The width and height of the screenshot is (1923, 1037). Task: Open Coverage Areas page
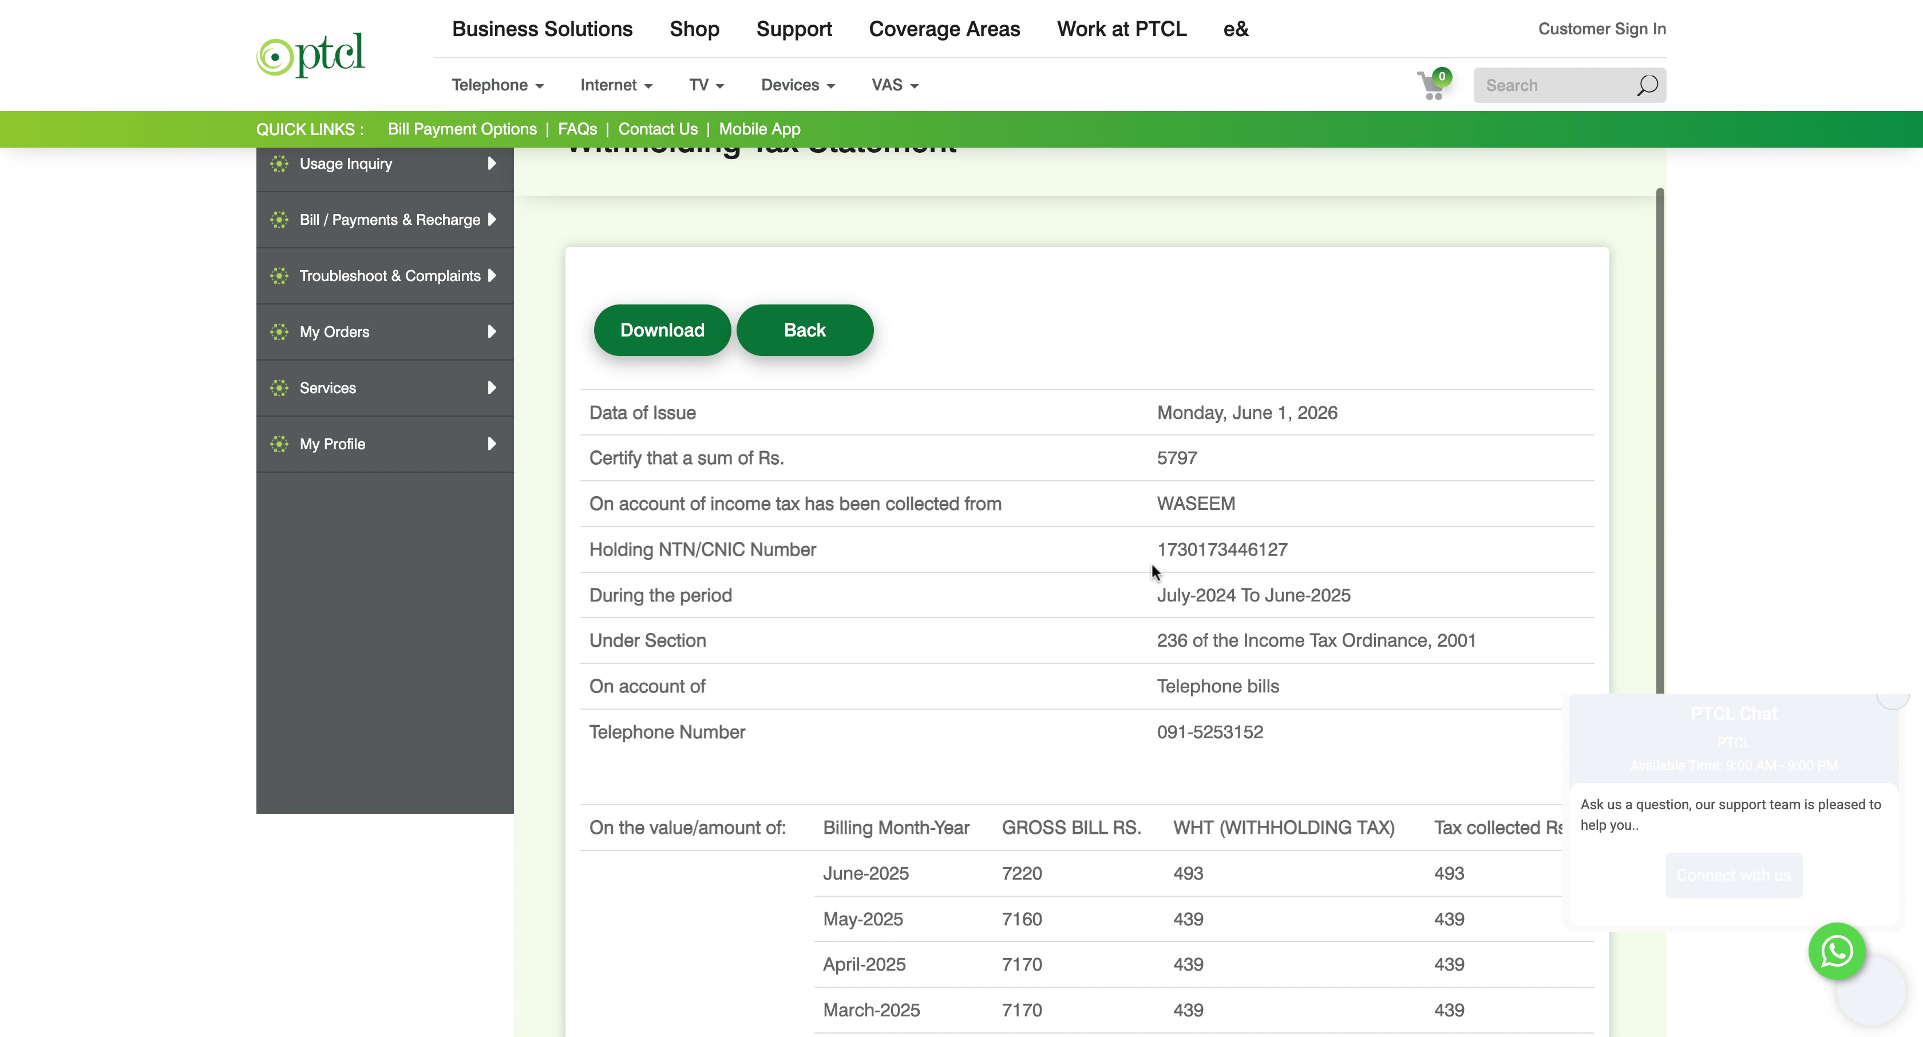coord(944,29)
